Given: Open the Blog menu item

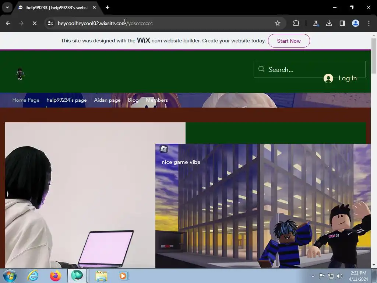Looking at the screenshot, I should tap(133, 100).
